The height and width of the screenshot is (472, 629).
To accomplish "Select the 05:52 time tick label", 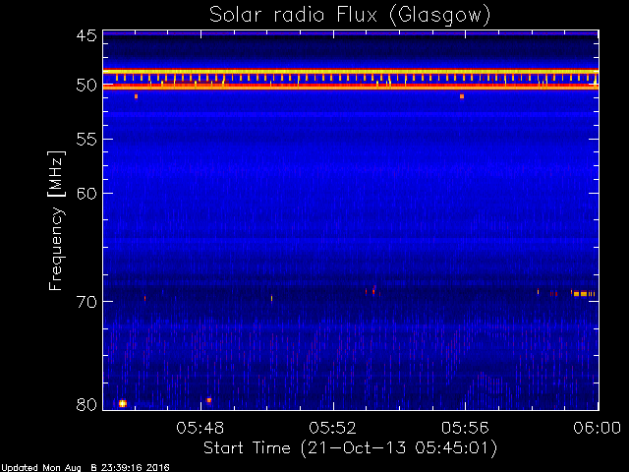I will [x=332, y=428].
